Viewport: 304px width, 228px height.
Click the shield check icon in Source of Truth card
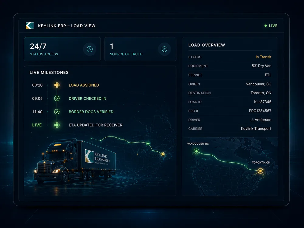(x=164, y=49)
